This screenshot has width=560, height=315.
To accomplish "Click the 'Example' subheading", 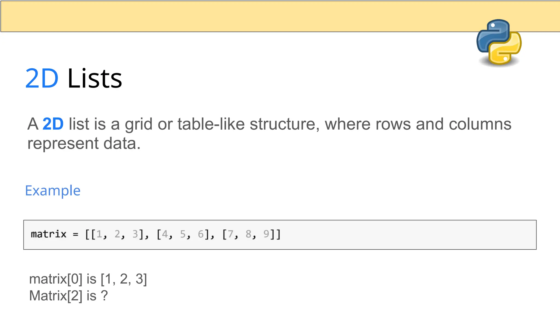I will click(53, 191).
